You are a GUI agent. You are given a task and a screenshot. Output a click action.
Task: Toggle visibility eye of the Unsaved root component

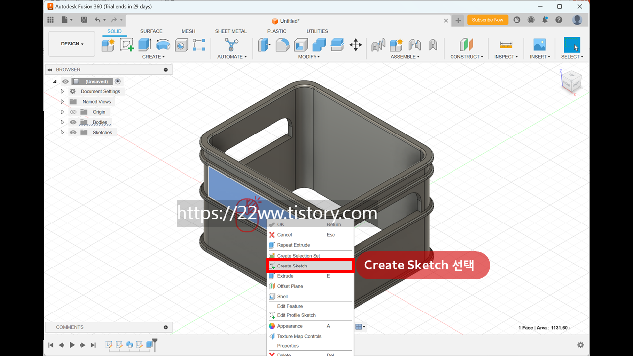[x=65, y=82]
